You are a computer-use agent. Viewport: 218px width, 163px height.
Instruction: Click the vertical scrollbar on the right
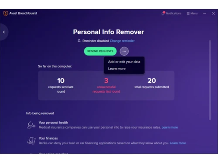210,80
